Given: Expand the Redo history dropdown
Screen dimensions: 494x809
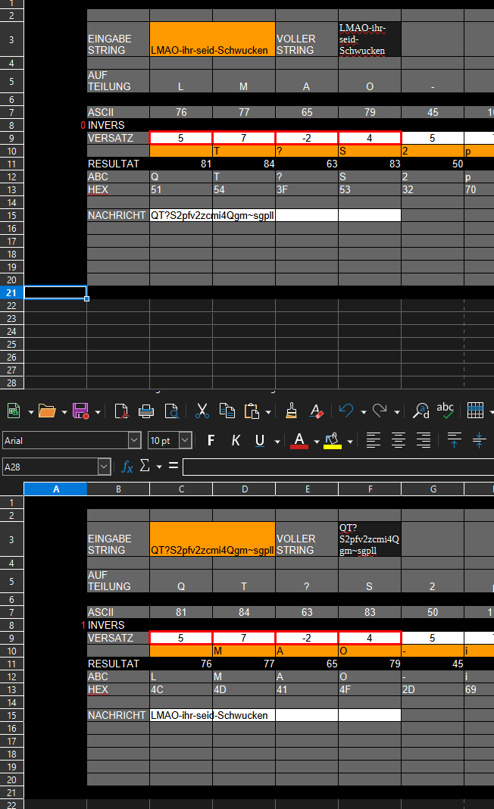Looking at the screenshot, I should coord(397,412).
